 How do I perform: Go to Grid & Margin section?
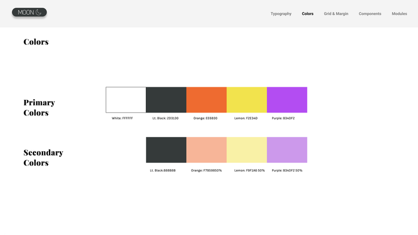tap(336, 14)
